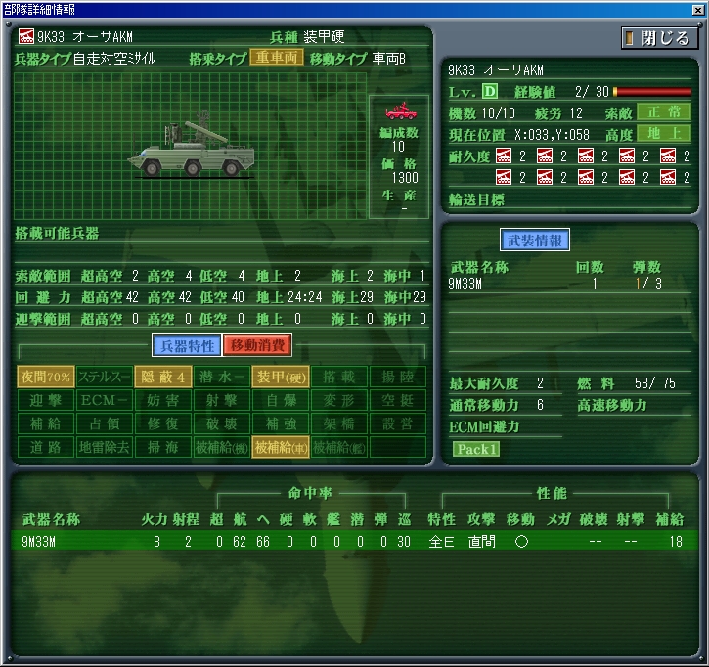The height and width of the screenshot is (667, 709).
Task: Click the red 経験値 experience bar
Action: (652, 92)
